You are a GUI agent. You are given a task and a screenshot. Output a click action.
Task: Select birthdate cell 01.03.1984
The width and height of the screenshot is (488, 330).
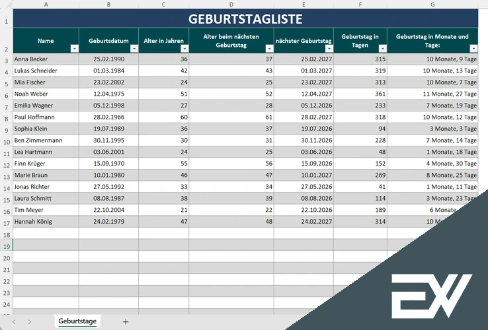coord(108,71)
